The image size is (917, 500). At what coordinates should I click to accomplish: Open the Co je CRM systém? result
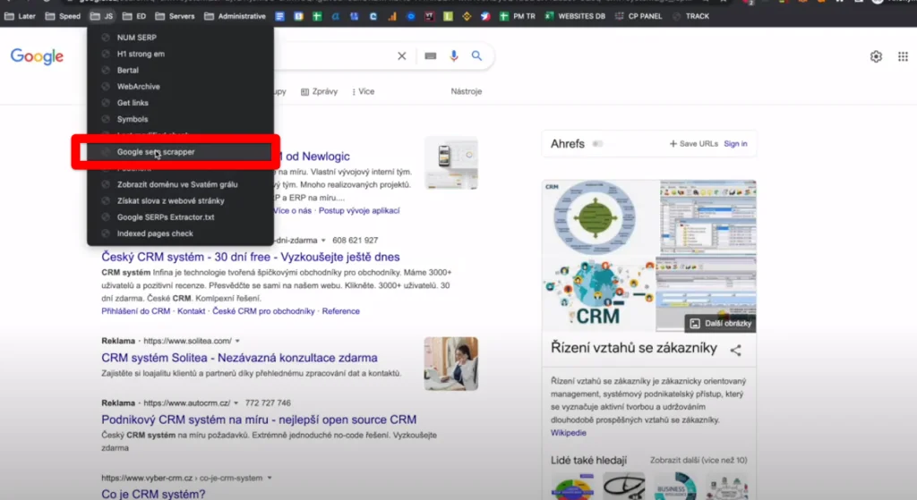click(153, 494)
